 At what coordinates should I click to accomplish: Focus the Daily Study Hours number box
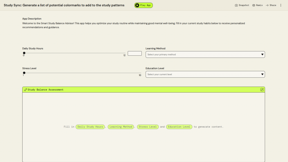(134, 53)
